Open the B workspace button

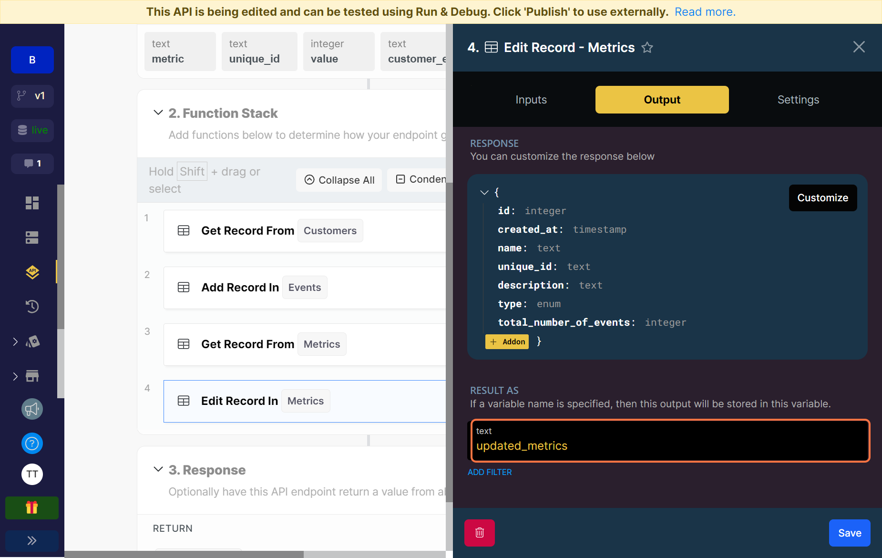tap(32, 60)
